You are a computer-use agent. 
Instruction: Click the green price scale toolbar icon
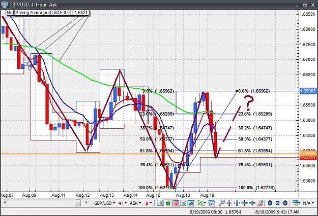pos(168,203)
